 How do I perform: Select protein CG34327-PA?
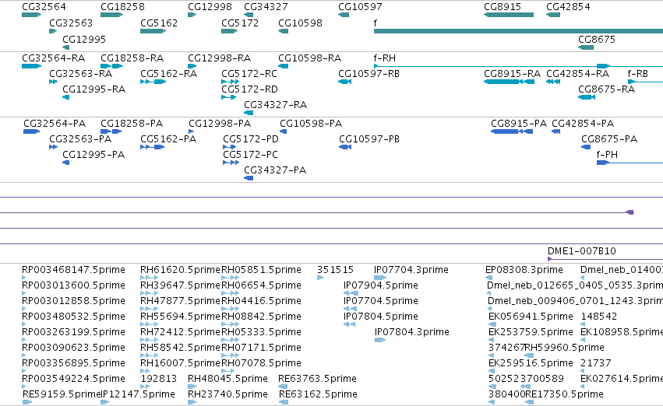(x=275, y=170)
